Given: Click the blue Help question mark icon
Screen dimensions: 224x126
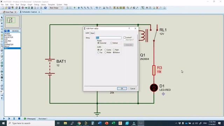Looking at the screenshot, I should click(x=45, y=8).
